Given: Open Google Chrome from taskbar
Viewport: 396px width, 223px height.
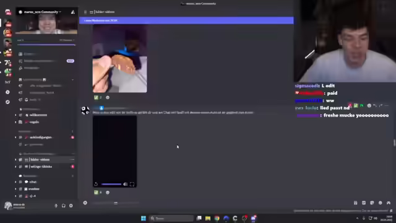Looking at the screenshot, I should [x=217, y=218].
